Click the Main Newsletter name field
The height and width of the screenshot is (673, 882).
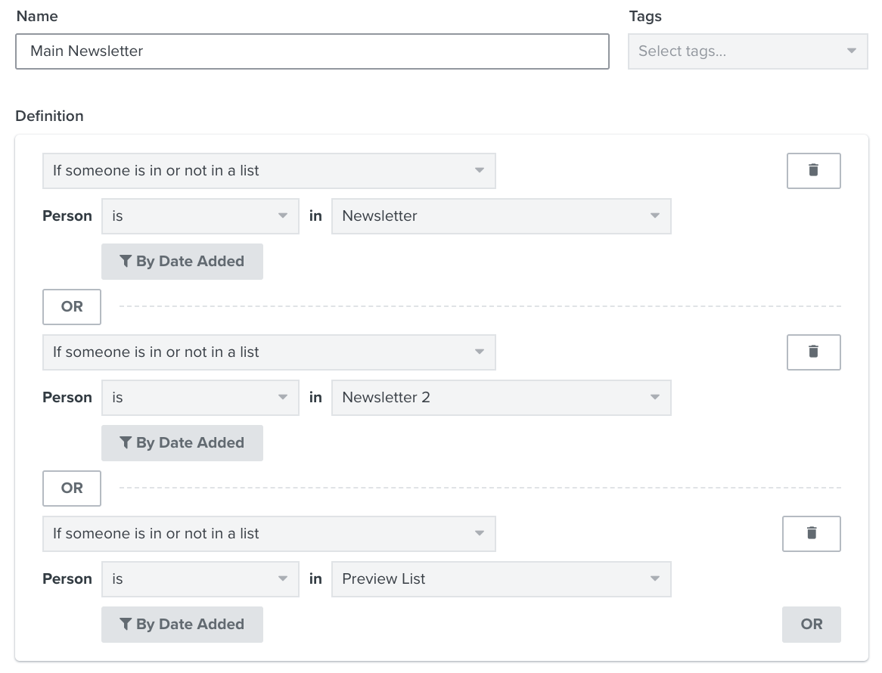click(312, 51)
